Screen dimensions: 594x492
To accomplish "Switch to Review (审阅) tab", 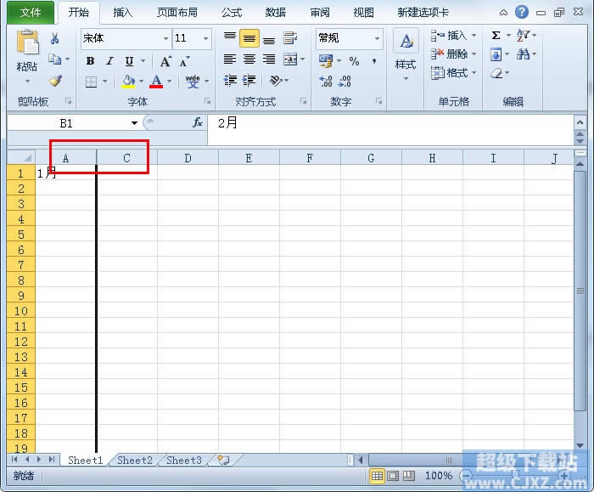I will pyautogui.click(x=320, y=13).
